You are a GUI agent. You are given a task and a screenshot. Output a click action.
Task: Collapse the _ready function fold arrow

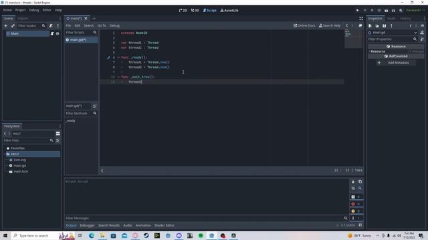[118, 57]
